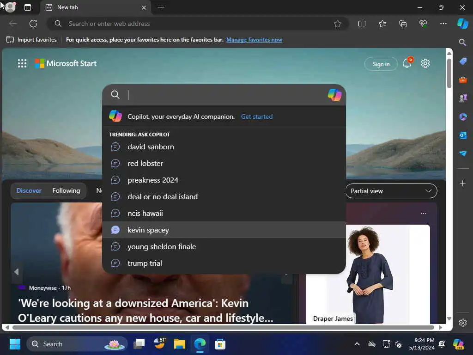Click the refresh page icon
This screenshot has height=355, width=473.
pos(33,24)
